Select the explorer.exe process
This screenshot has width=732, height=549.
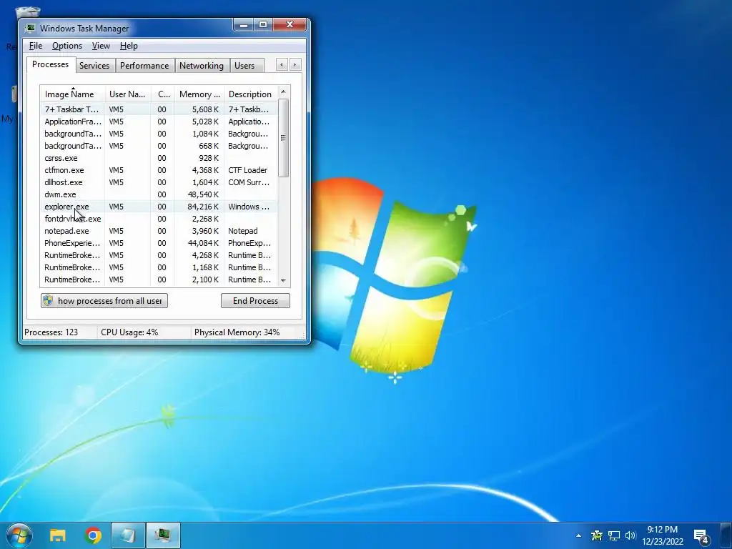(x=159, y=207)
